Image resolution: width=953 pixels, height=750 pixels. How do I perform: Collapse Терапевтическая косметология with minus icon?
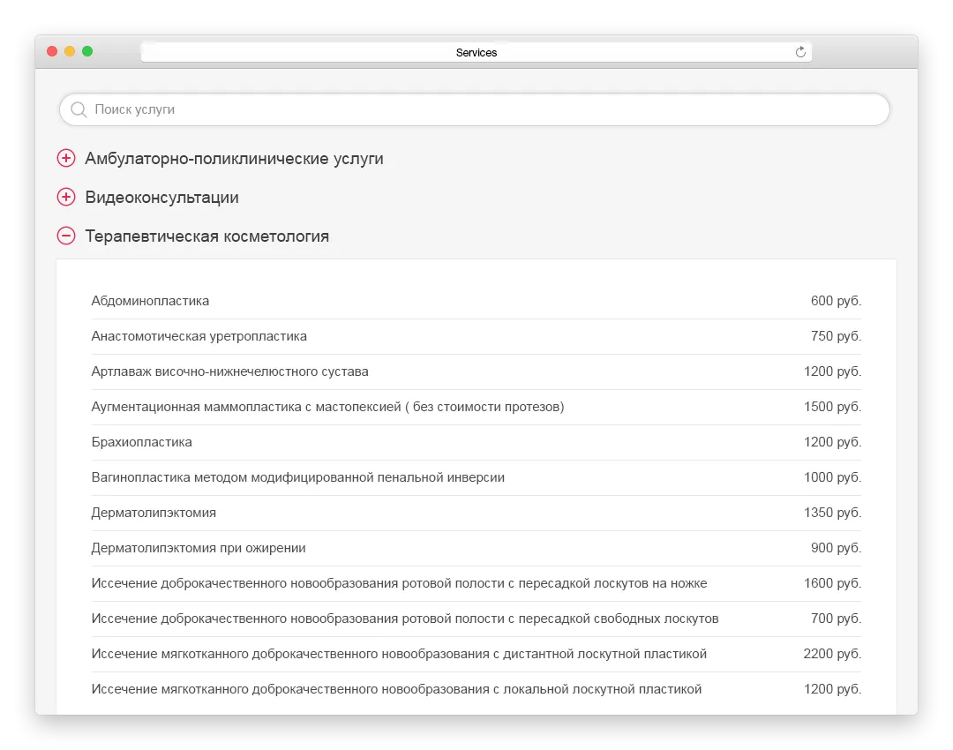[x=66, y=236]
